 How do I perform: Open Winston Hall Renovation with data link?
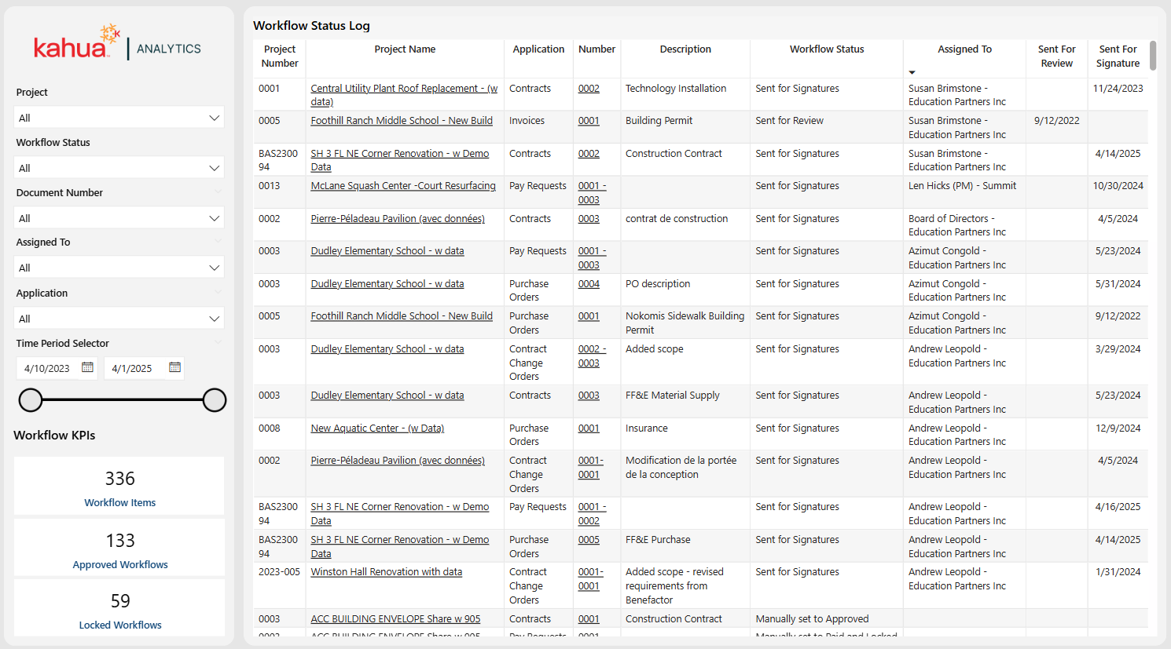[x=386, y=572]
